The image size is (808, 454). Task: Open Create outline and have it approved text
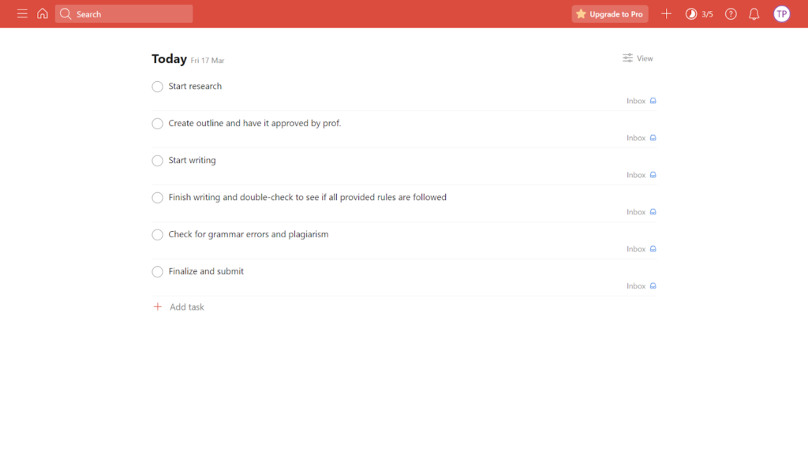[x=255, y=123]
